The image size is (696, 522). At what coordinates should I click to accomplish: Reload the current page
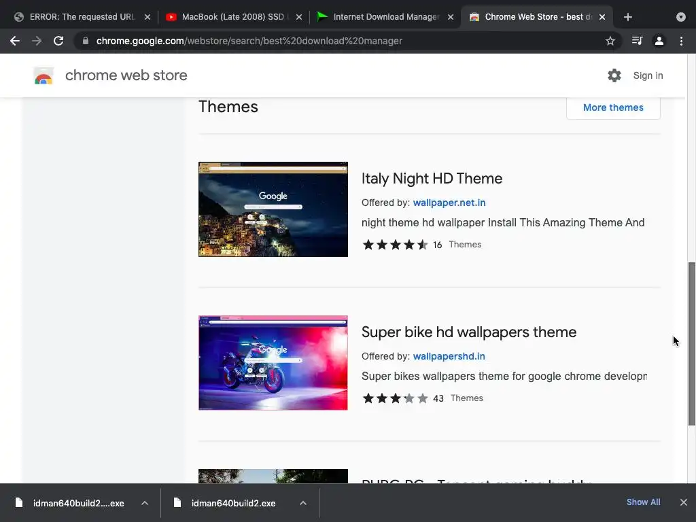pos(58,41)
